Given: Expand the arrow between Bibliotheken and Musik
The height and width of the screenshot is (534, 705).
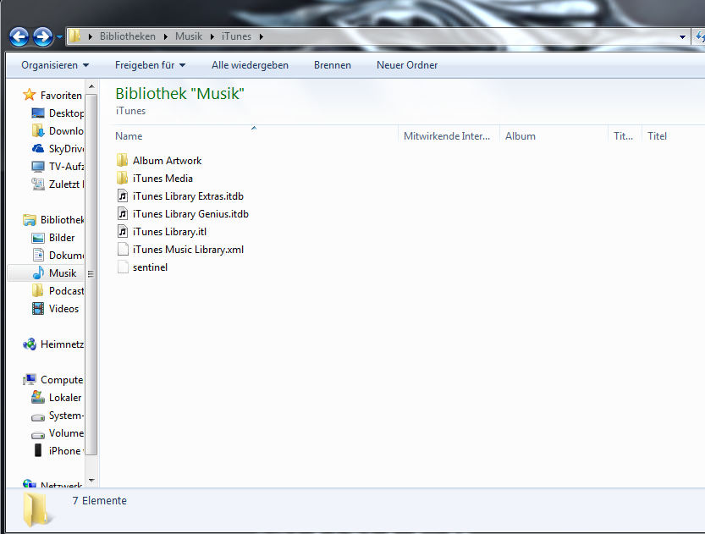Looking at the screenshot, I should (x=166, y=36).
